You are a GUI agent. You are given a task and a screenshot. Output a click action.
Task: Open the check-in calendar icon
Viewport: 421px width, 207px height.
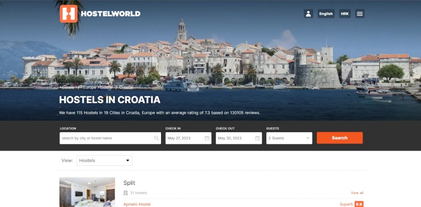pyautogui.click(x=207, y=138)
